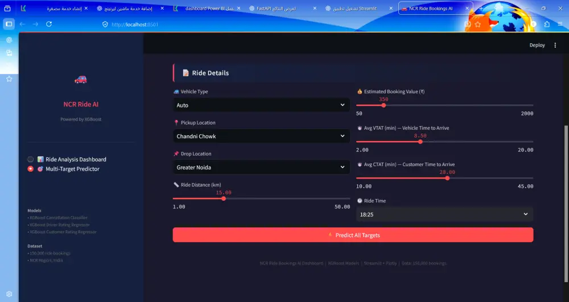Viewport: 569px width, 302px height.
Task: Bookmark this page with the star icon
Action: 477,24
